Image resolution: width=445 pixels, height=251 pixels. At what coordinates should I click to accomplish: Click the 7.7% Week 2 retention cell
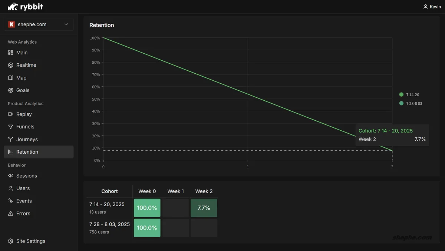pyautogui.click(x=204, y=208)
